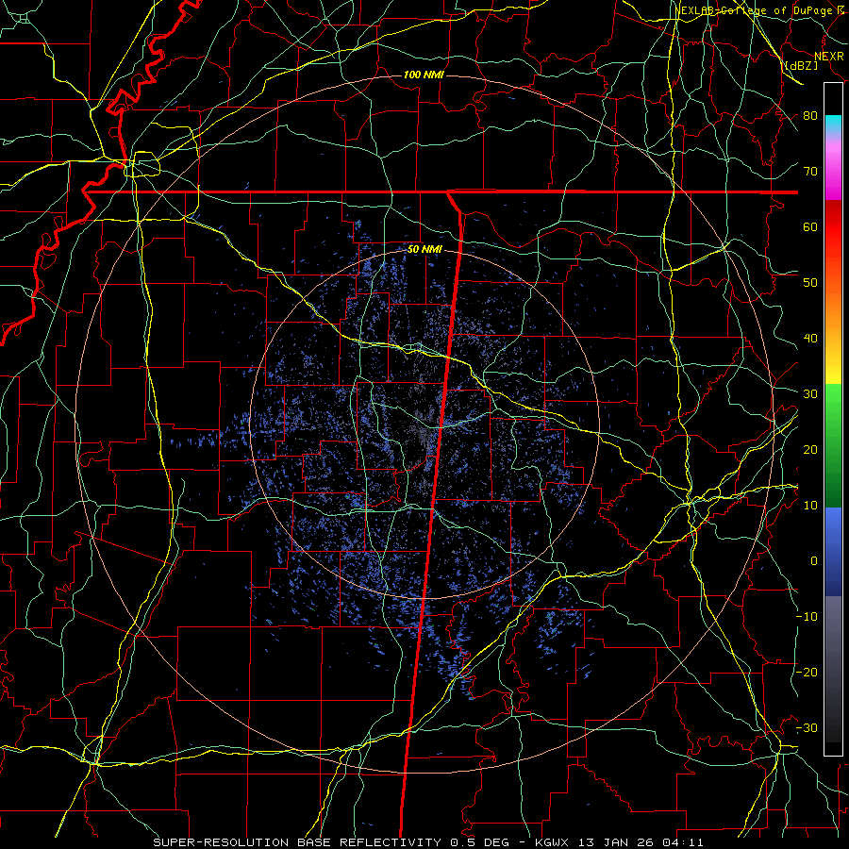Click the 40 value on the dBZ scale
The image size is (849, 849).
810,339
